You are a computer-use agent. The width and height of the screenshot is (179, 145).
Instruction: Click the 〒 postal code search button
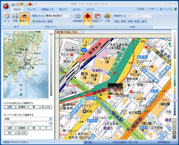point(46,128)
